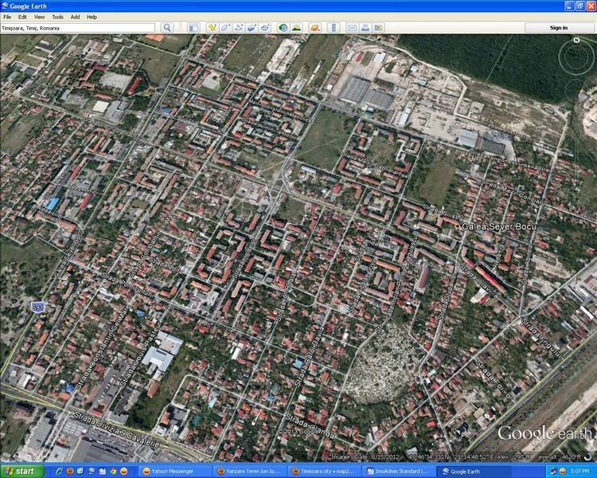Click the Print icon in toolbar
The image size is (597, 478).
click(365, 28)
